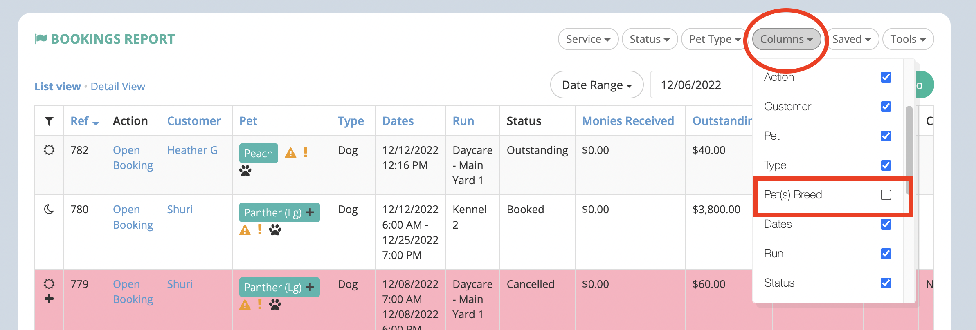Open Booking link for ref 779
Viewport: 976px width, 330px height.
[133, 292]
